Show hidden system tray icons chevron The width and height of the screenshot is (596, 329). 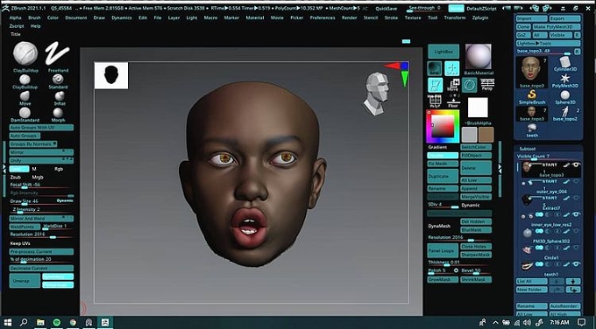click(496, 323)
